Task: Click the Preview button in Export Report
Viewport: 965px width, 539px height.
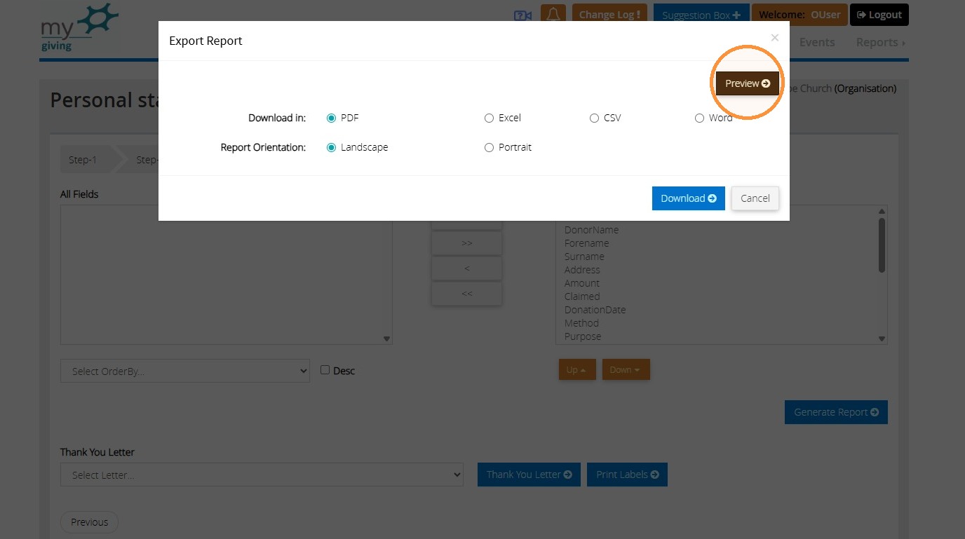Action: coord(748,83)
